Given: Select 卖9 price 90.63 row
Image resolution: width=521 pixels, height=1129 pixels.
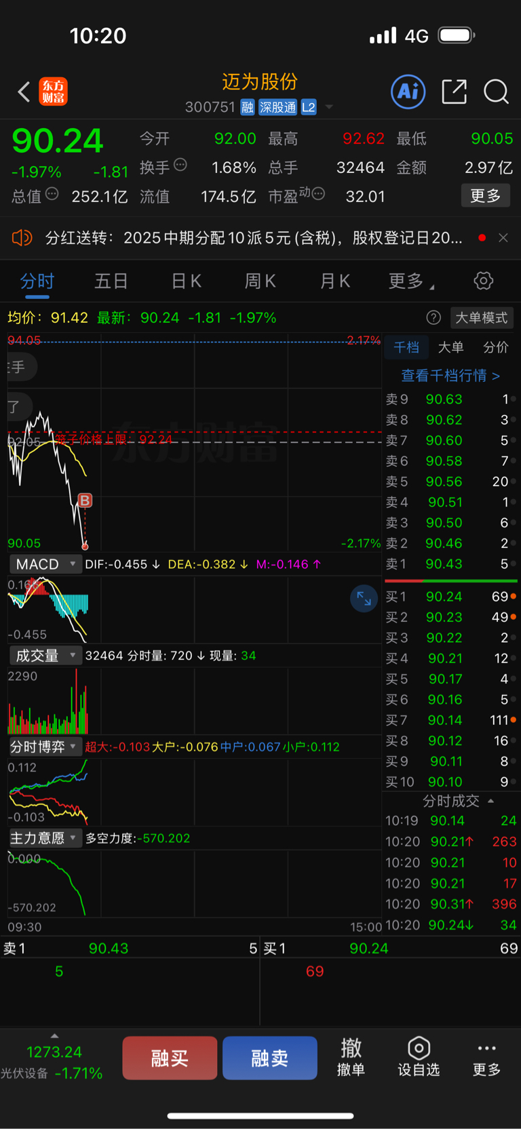Looking at the screenshot, I should click(x=451, y=399).
